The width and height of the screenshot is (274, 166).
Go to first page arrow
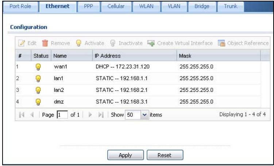[x=22, y=115]
